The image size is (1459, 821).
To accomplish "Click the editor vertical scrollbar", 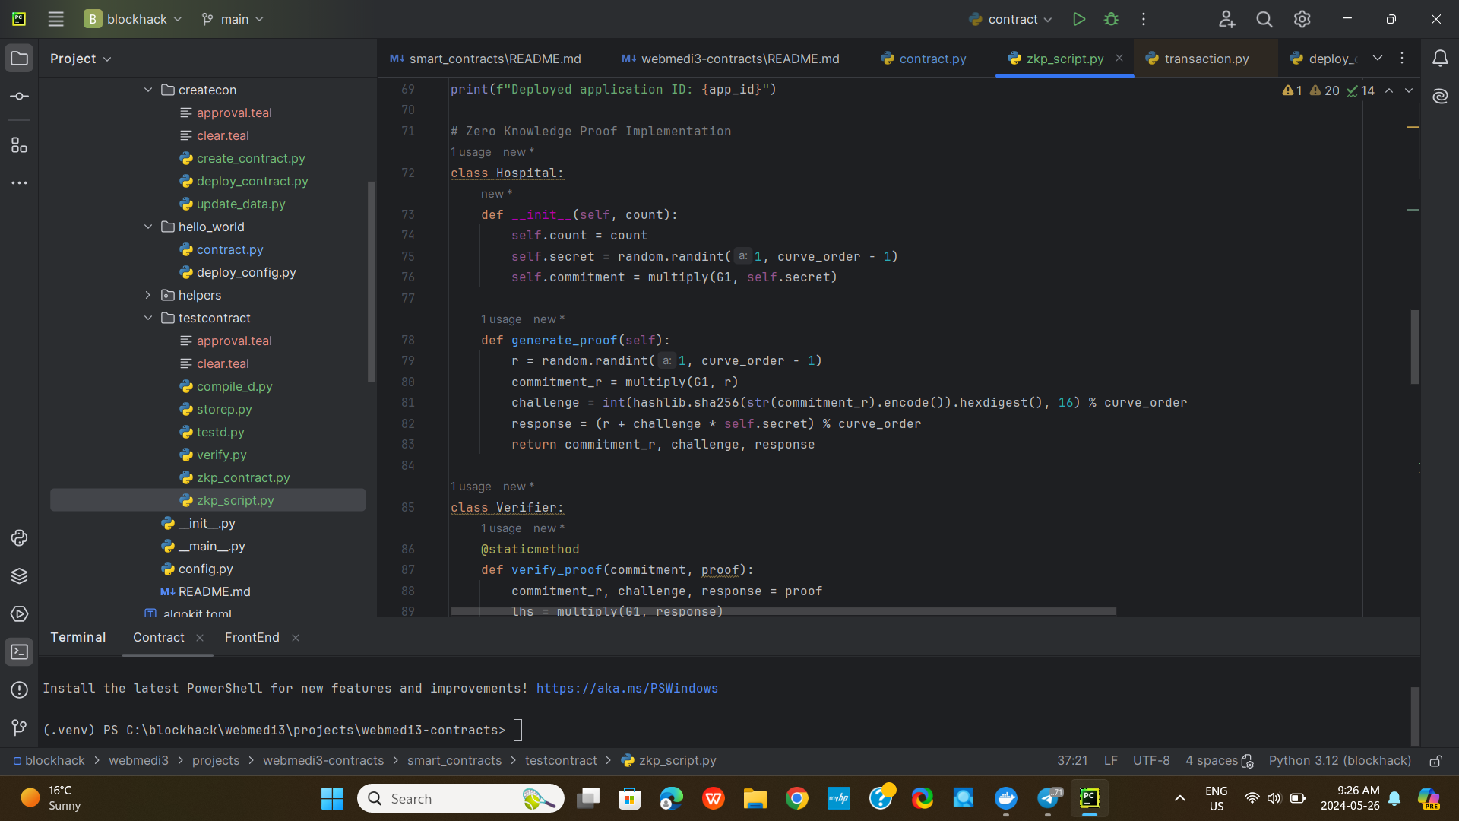I will [1414, 347].
